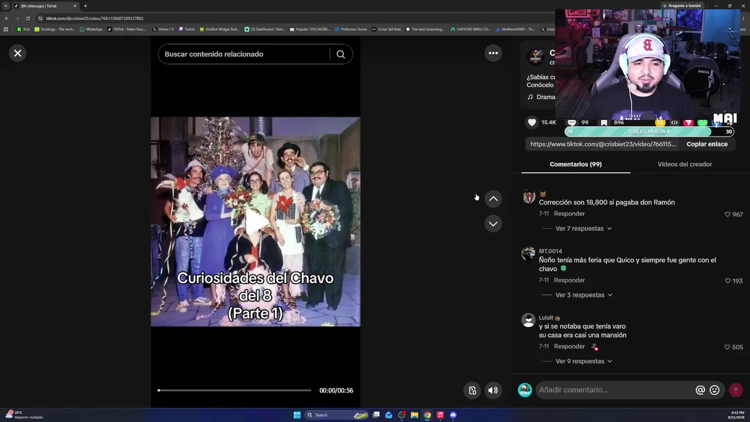Post comment with the red send arrow
Viewport: 750px width, 422px height.
(x=736, y=390)
